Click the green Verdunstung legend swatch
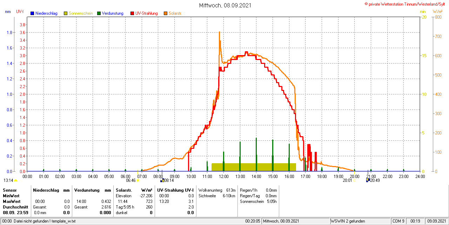The height and width of the screenshot is (225, 449). click(x=99, y=13)
